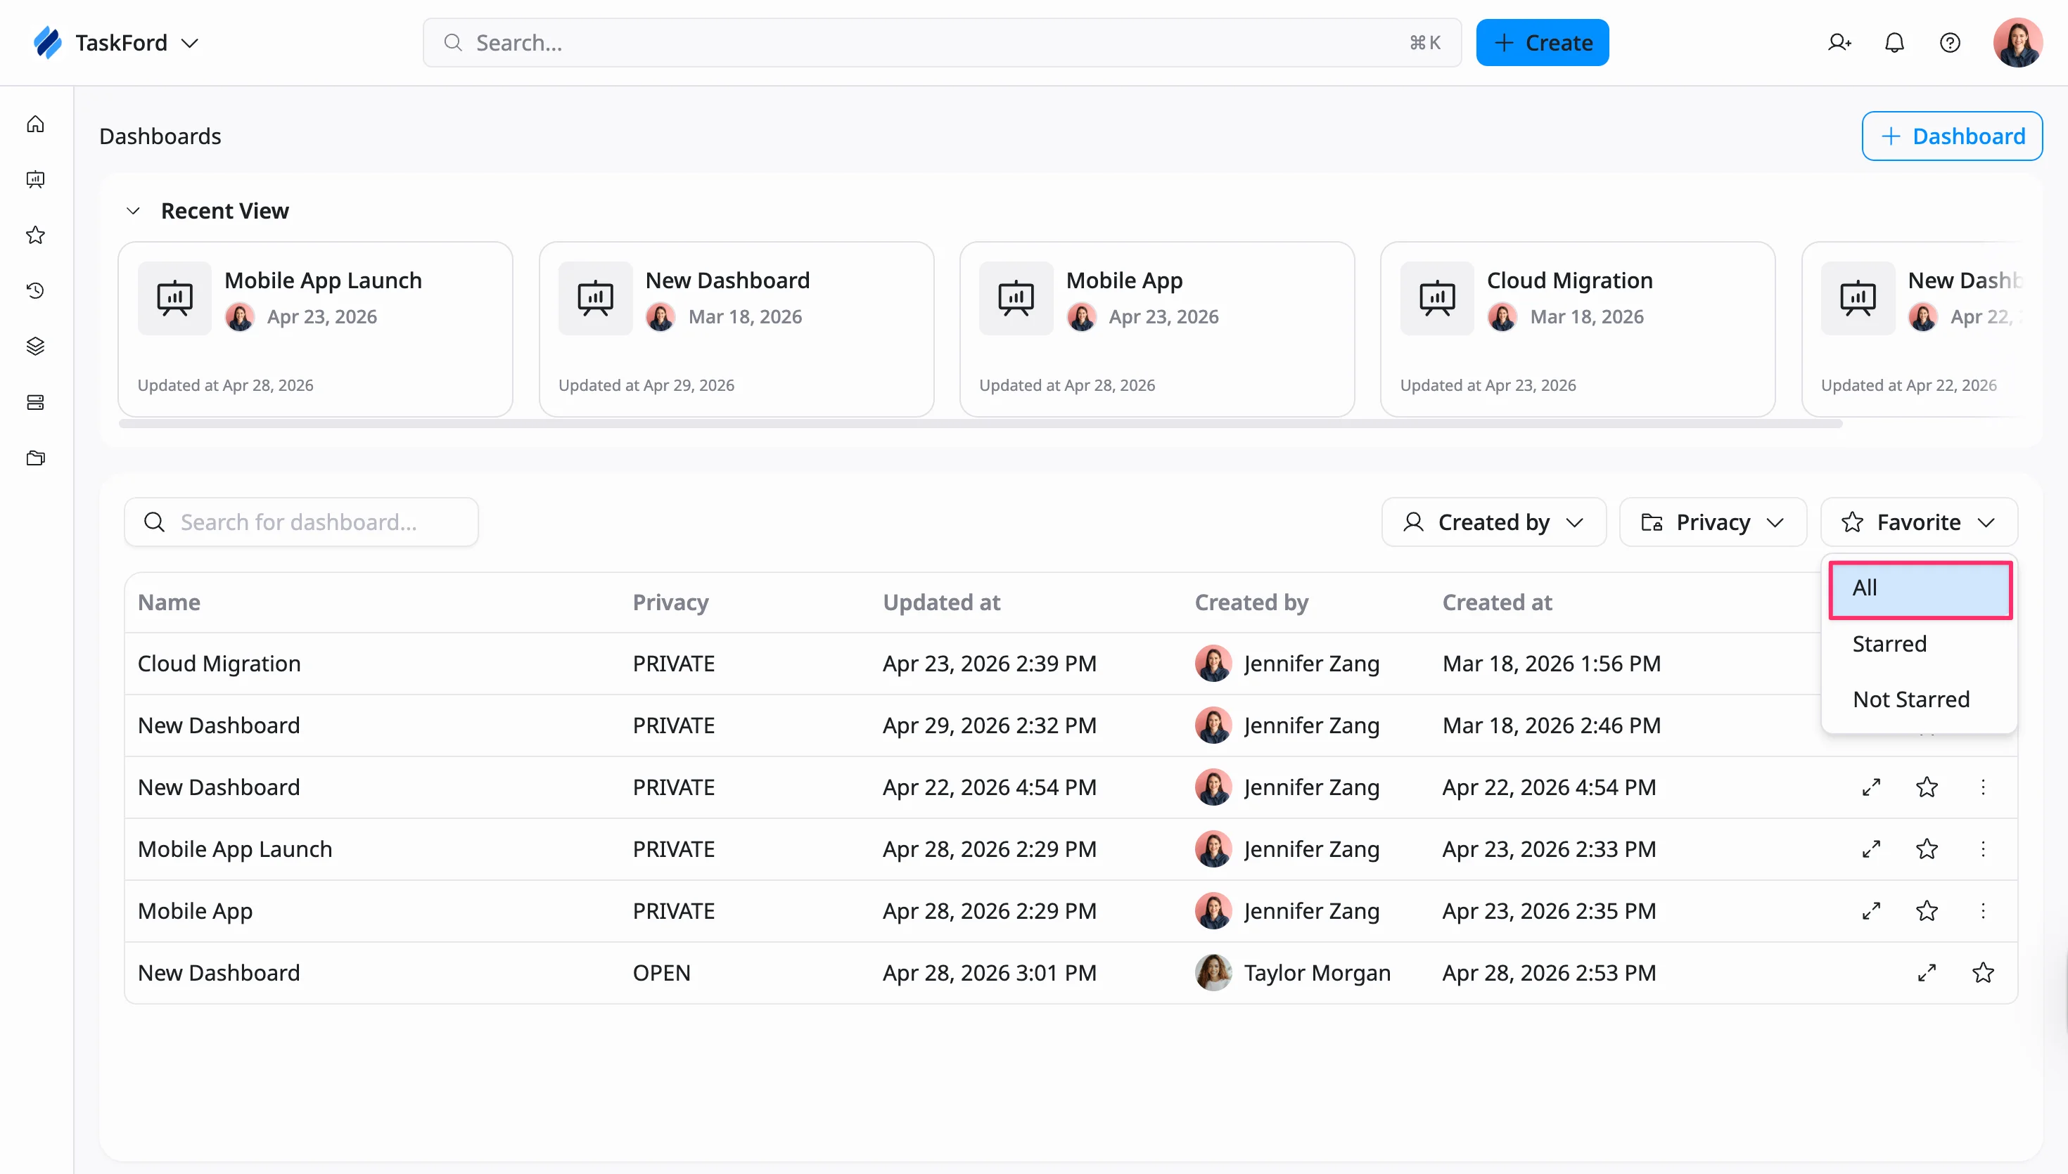Click Taylor Morgan in Created by column
Viewport: 2068px width, 1174px height.
coord(1317,973)
